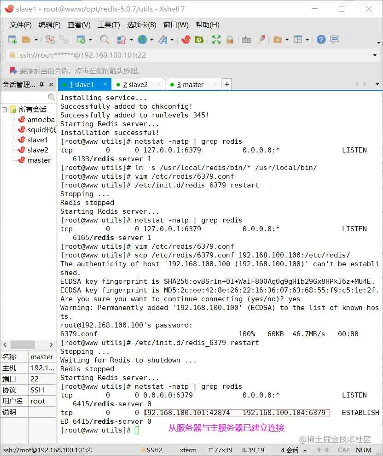Click the keyboard mapping icon
The height and width of the screenshot is (456, 383).
point(246,40)
